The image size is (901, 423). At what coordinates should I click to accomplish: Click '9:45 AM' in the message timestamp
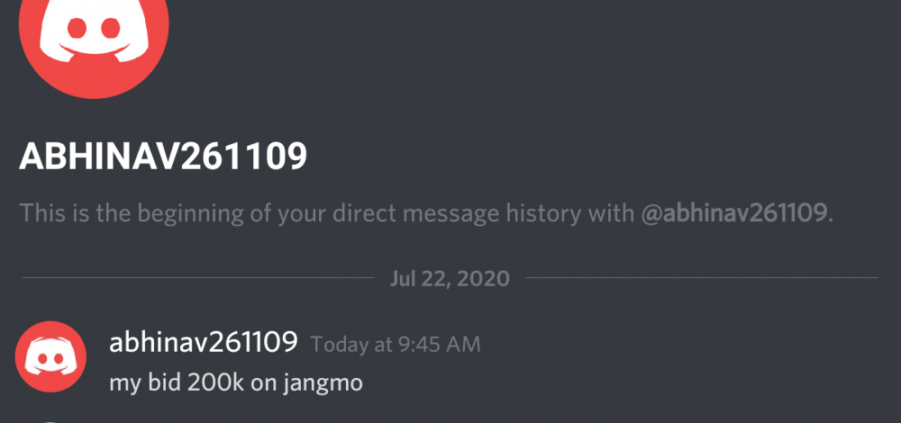point(438,345)
